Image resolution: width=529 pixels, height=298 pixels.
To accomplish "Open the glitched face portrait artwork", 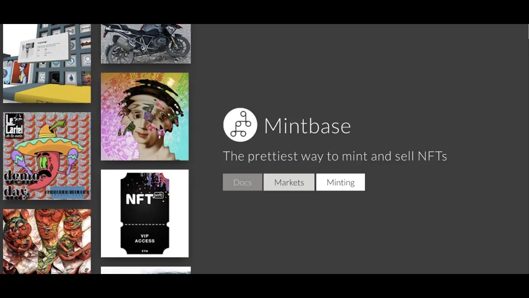I will [x=144, y=117].
